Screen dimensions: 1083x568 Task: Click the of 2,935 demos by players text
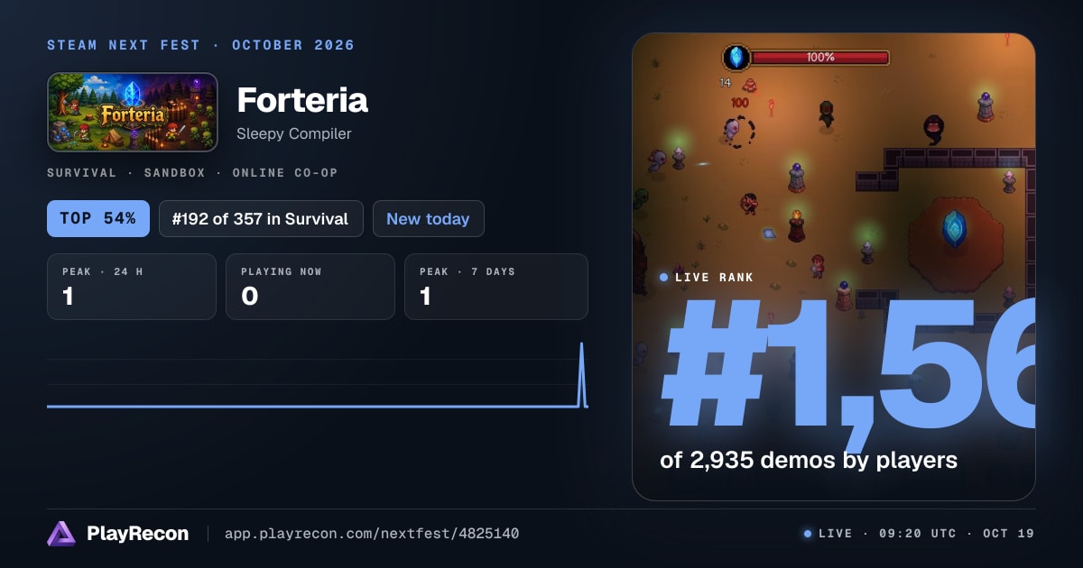(x=809, y=460)
